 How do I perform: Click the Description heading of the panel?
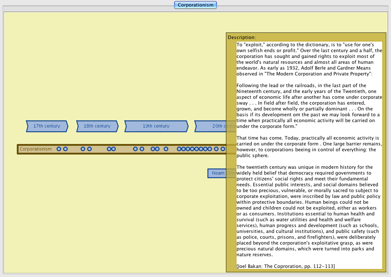(242, 37)
